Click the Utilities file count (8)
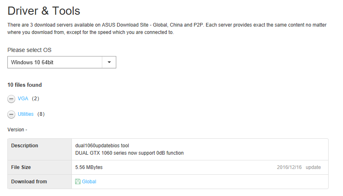The height and width of the screenshot is (196, 343). point(41,114)
